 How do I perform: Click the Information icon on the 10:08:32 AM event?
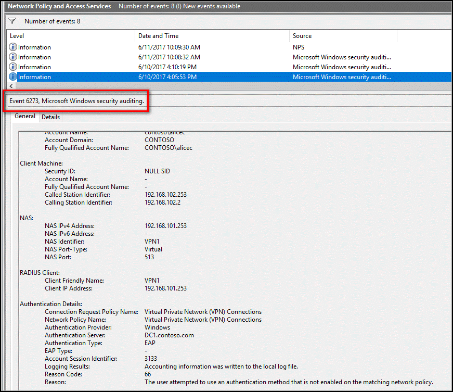tap(12, 57)
